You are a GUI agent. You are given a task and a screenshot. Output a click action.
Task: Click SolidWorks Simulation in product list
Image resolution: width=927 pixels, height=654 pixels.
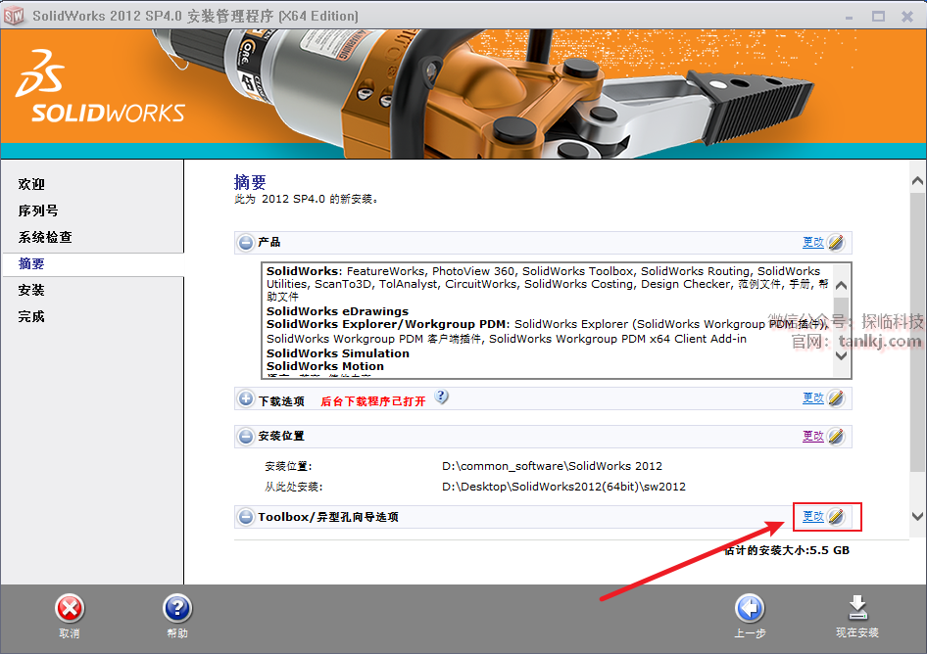click(x=337, y=353)
